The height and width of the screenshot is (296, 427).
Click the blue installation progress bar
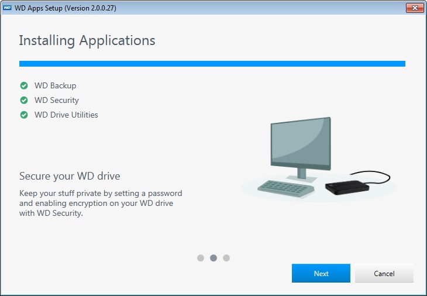tap(212, 64)
